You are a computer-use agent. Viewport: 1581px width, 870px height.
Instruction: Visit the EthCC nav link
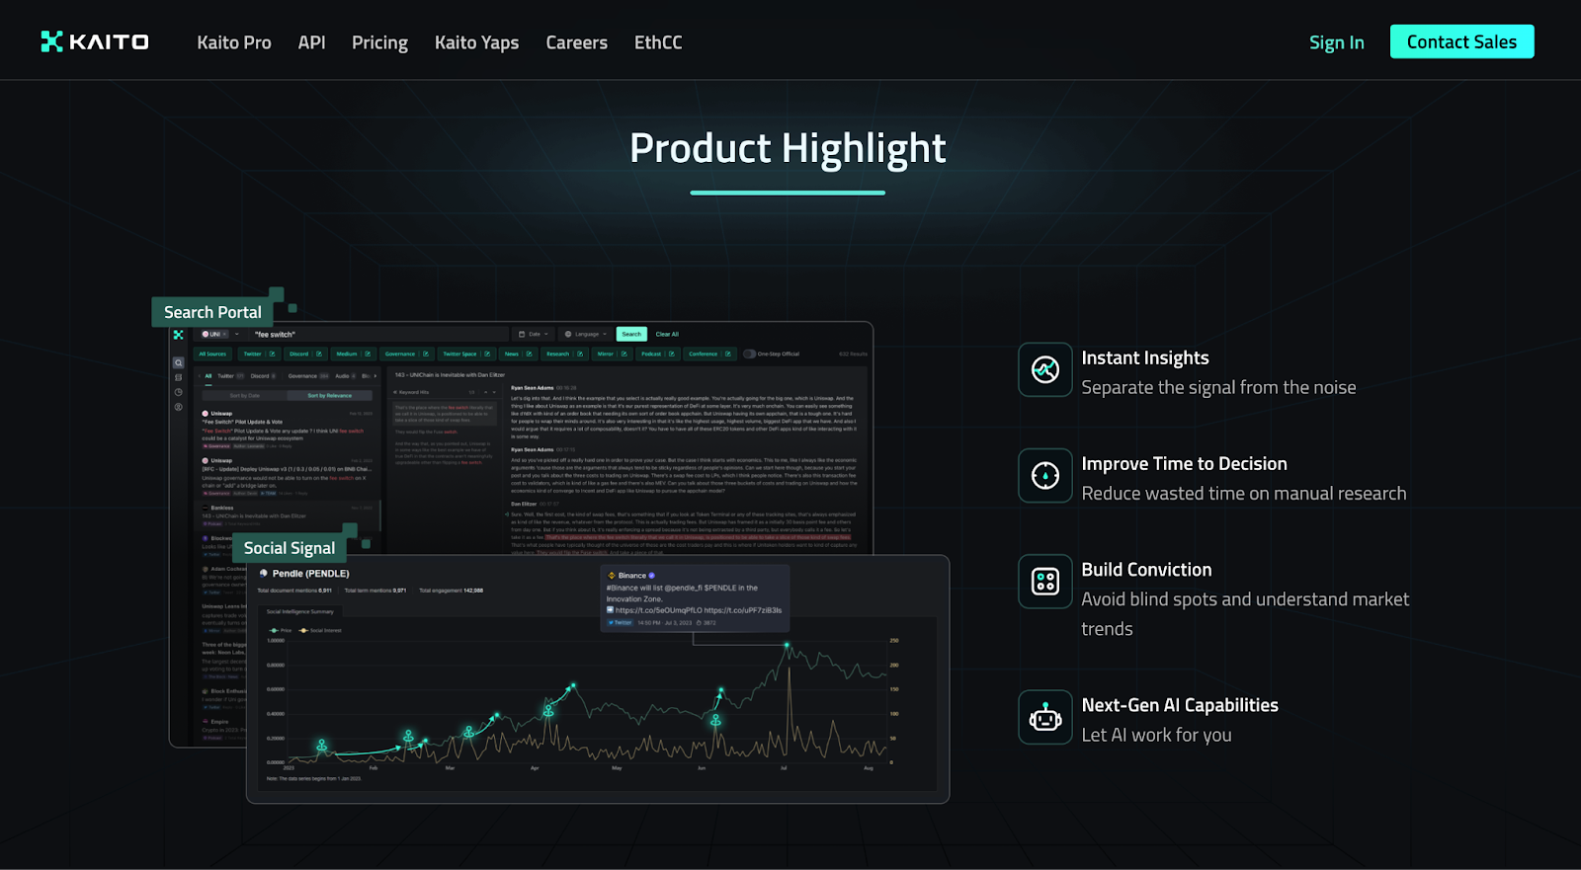(658, 42)
